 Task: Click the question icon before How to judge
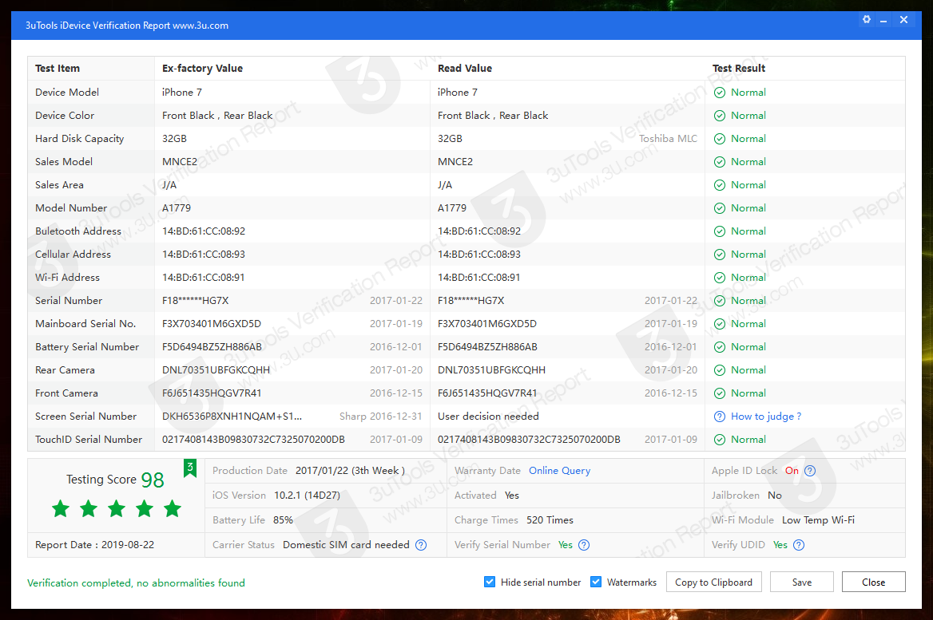click(x=720, y=417)
